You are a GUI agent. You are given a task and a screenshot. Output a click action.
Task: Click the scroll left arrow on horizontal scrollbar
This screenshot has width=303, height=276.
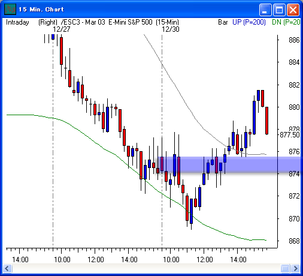(x=7, y=268)
